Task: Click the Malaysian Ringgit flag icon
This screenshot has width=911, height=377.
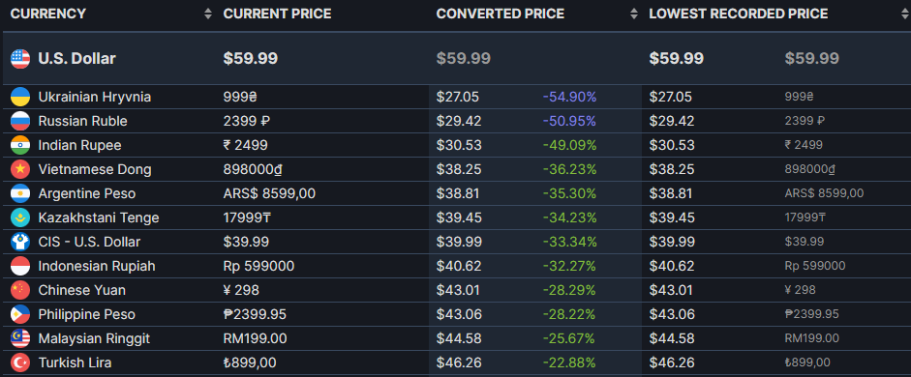Action: 20,338
